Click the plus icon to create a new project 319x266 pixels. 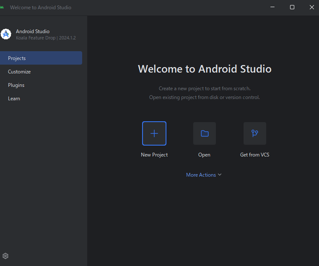coord(154,133)
